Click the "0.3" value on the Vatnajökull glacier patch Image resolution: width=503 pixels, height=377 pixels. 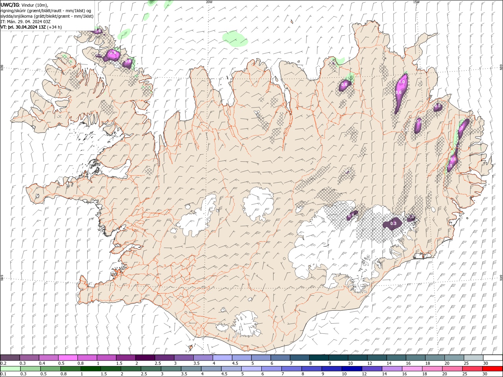point(393,223)
